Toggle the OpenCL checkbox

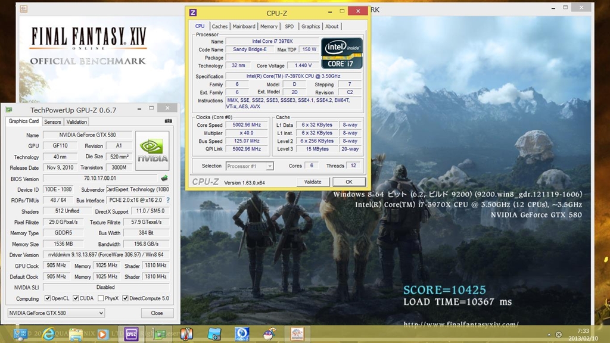pos(48,298)
